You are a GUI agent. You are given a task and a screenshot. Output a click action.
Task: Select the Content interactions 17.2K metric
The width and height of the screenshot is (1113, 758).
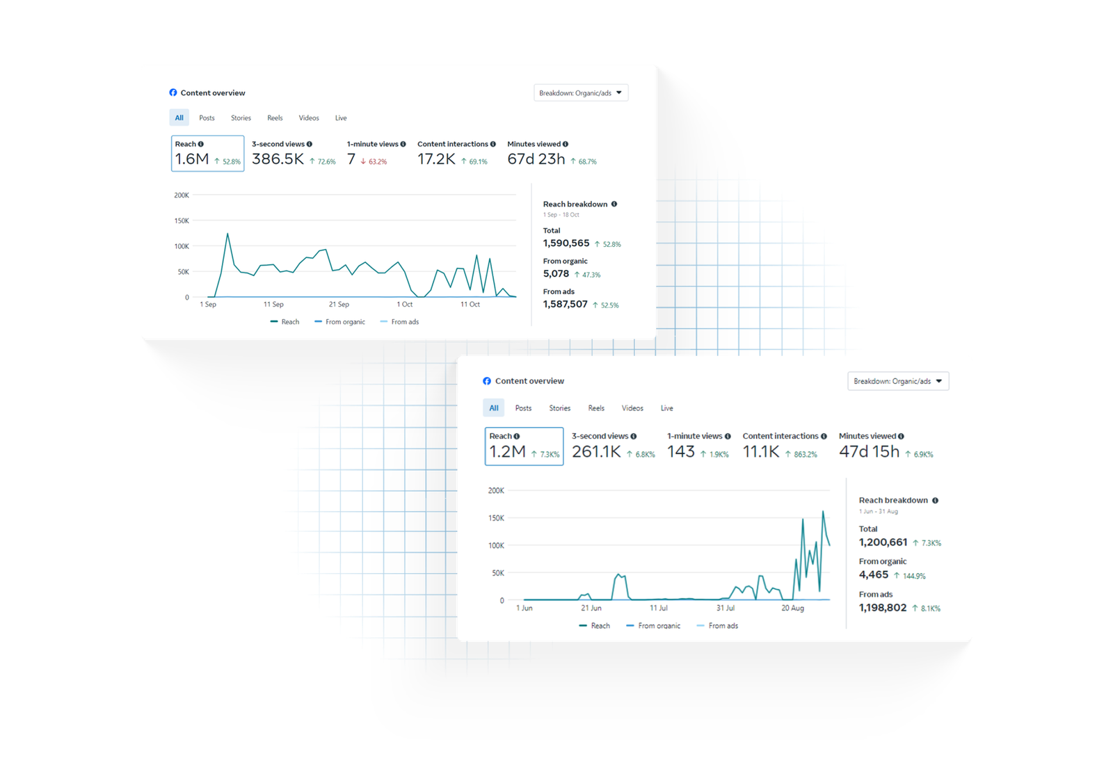point(456,153)
